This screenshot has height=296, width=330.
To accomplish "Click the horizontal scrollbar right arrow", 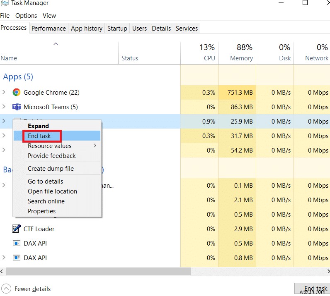I will coord(328,272).
